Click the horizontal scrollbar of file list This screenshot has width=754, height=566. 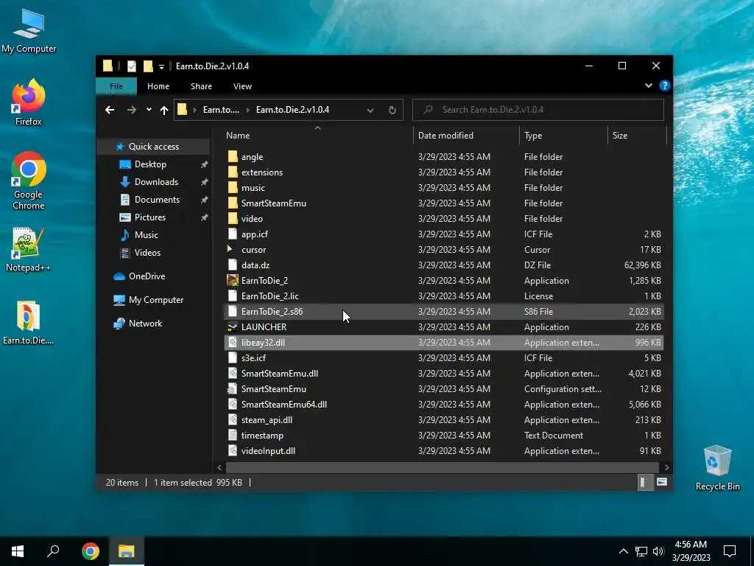point(442,467)
